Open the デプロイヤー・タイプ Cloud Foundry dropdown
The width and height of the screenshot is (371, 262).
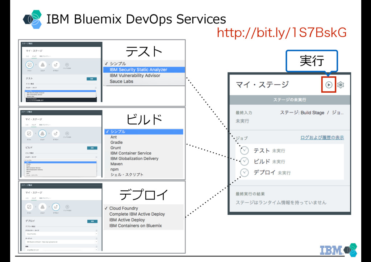tap(61, 234)
